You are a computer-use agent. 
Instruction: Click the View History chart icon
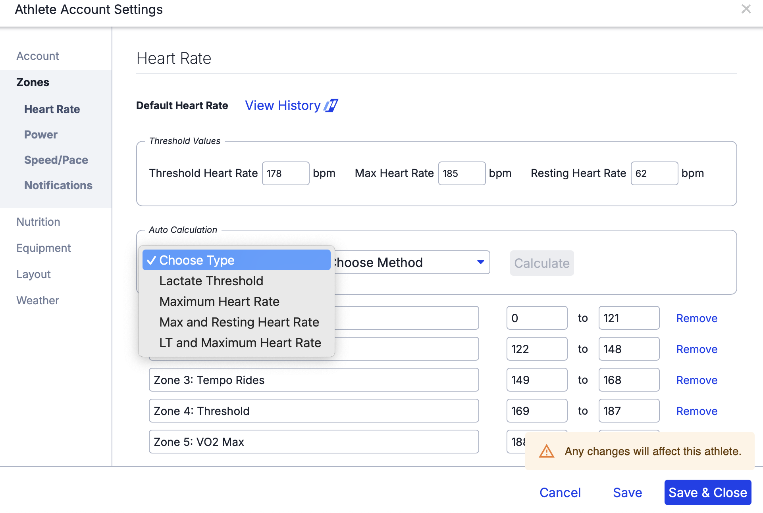point(331,106)
